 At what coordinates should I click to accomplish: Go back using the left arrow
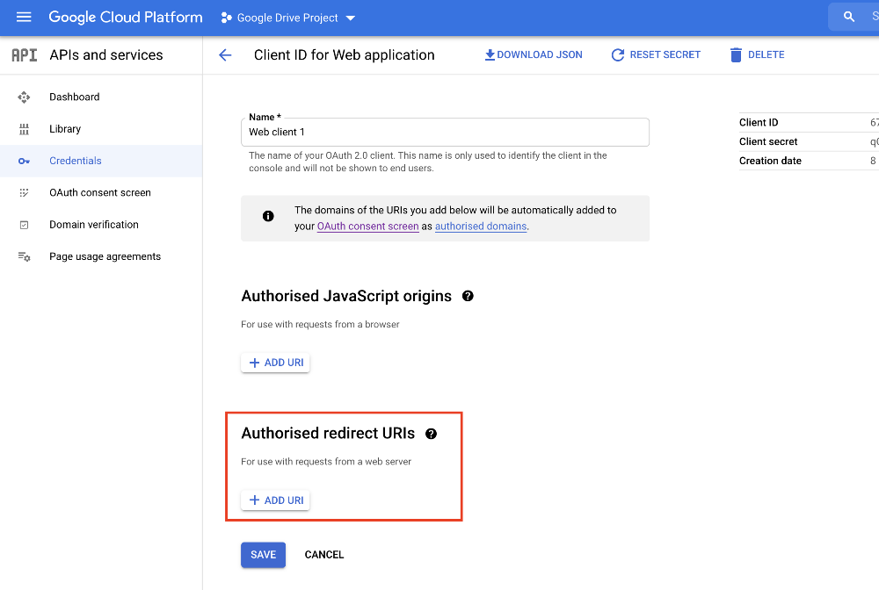pyautogui.click(x=225, y=54)
